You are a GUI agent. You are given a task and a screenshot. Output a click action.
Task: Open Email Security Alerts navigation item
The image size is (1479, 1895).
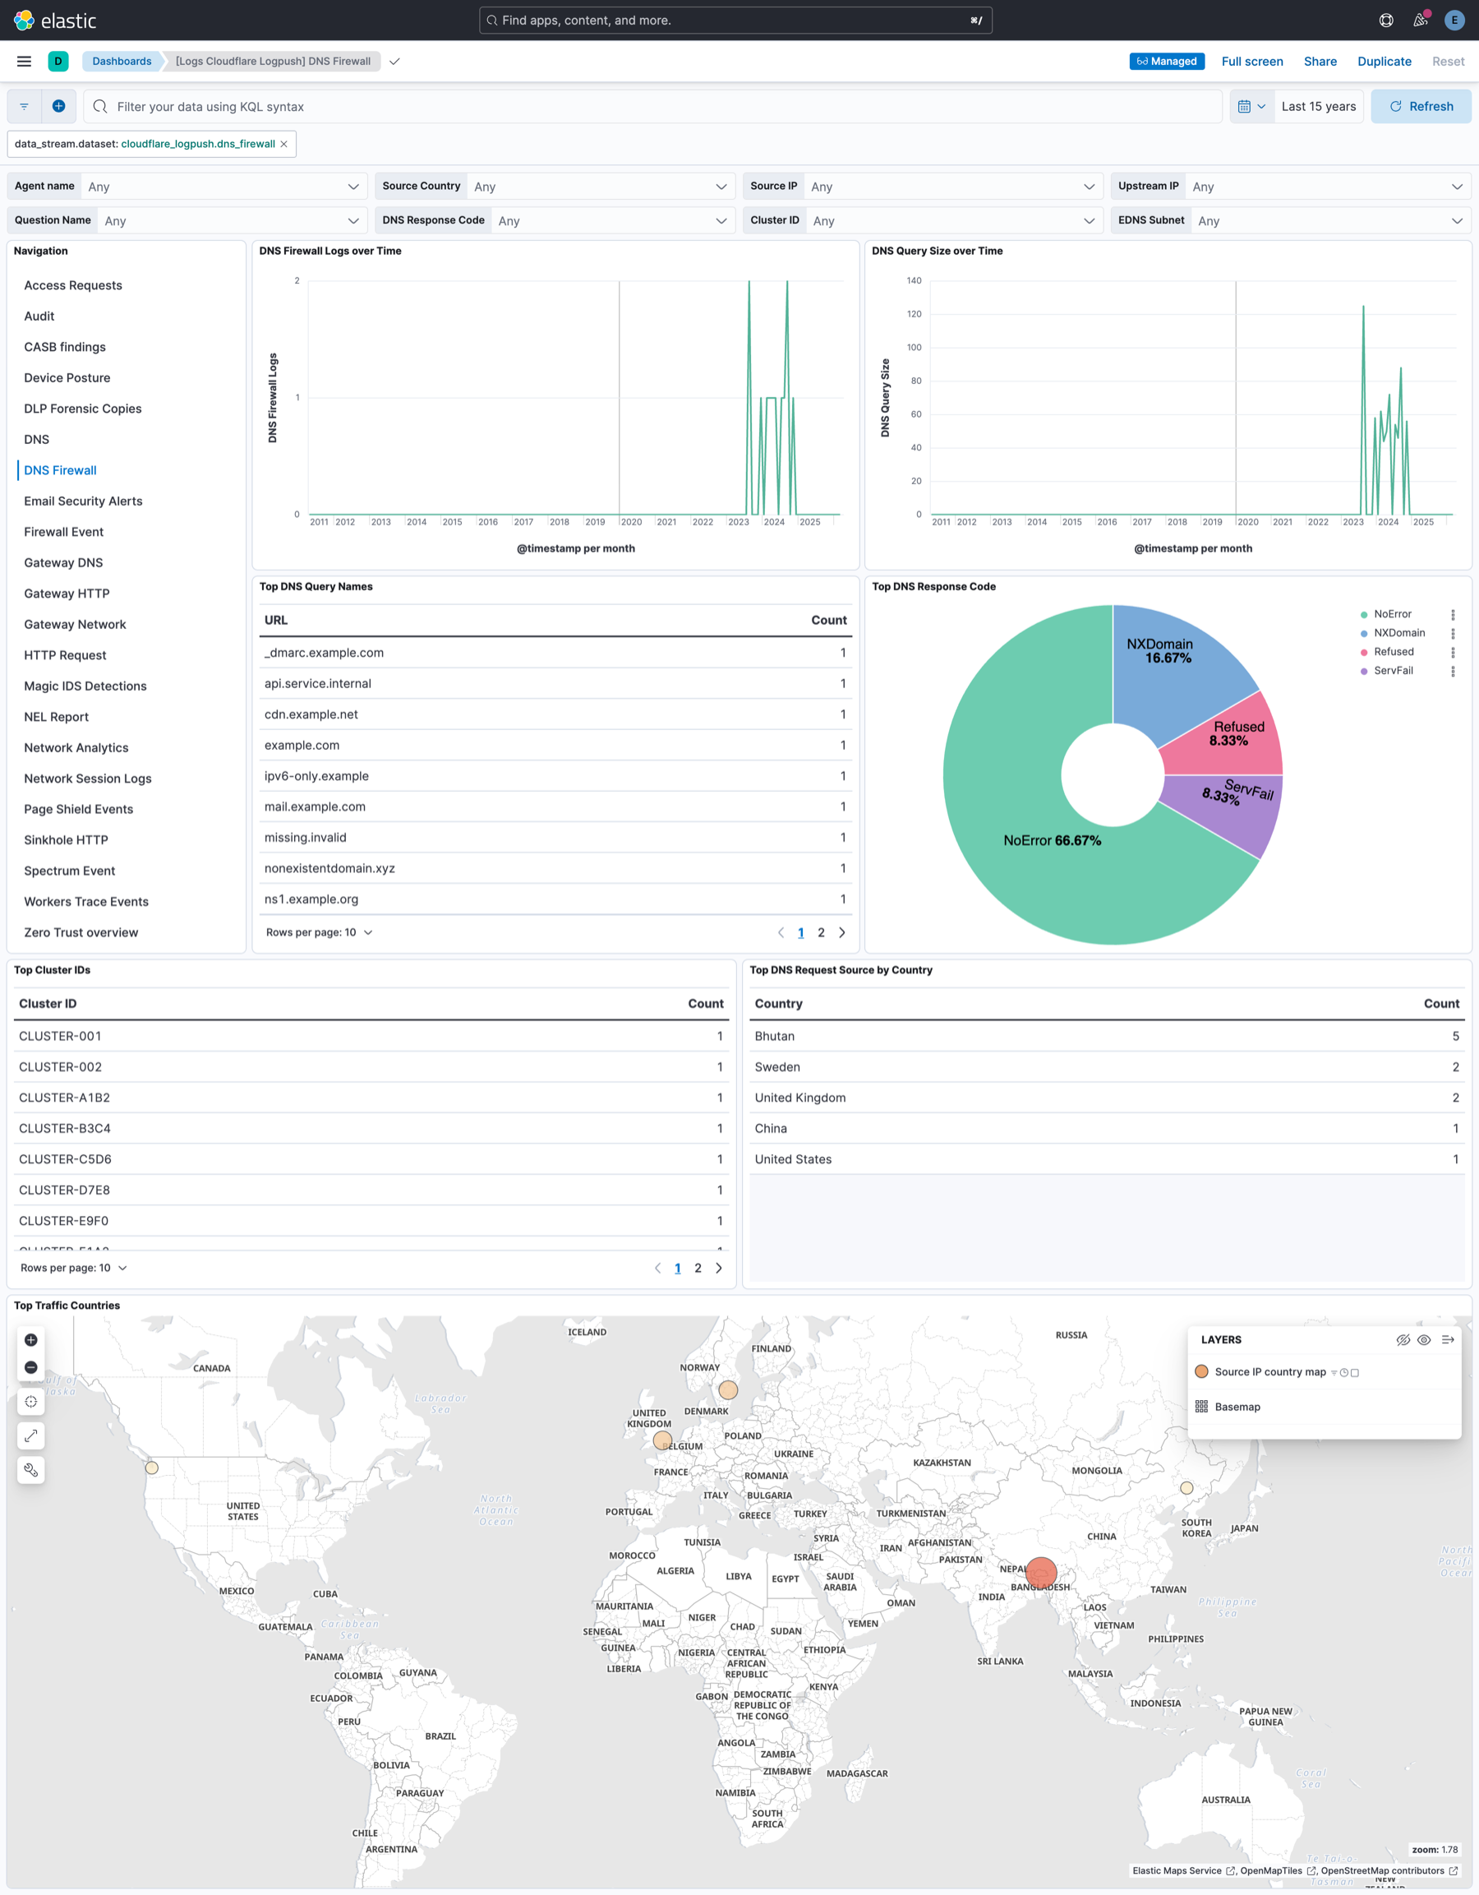pyautogui.click(x=83, y=501)
